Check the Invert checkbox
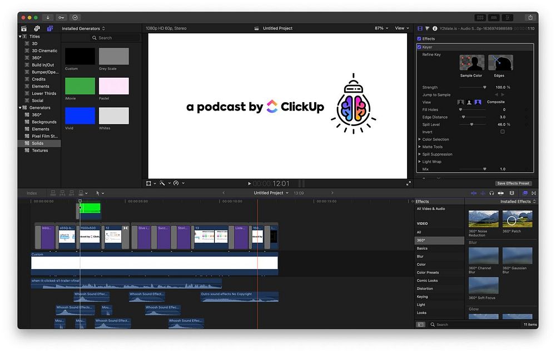 (x=503, y=132)
